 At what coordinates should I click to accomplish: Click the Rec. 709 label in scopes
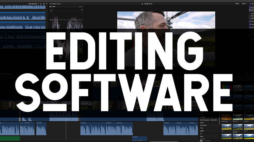pyautogui.click(x=52, y=6)
